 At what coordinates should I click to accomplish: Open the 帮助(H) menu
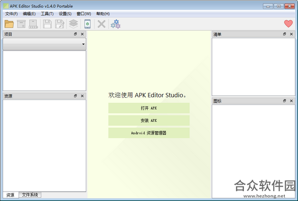103,14
